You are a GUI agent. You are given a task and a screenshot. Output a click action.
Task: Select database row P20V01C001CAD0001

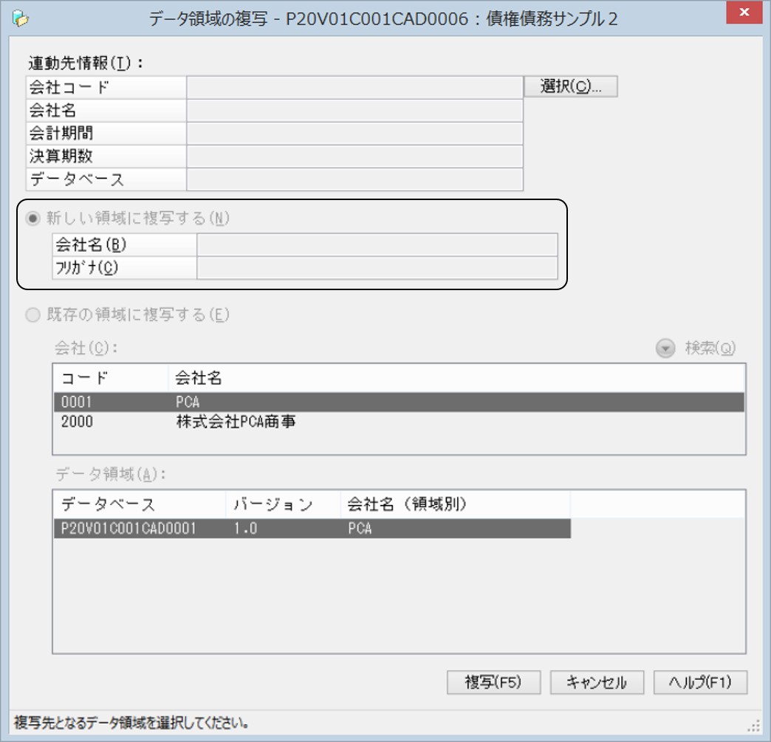coord(312,529)
